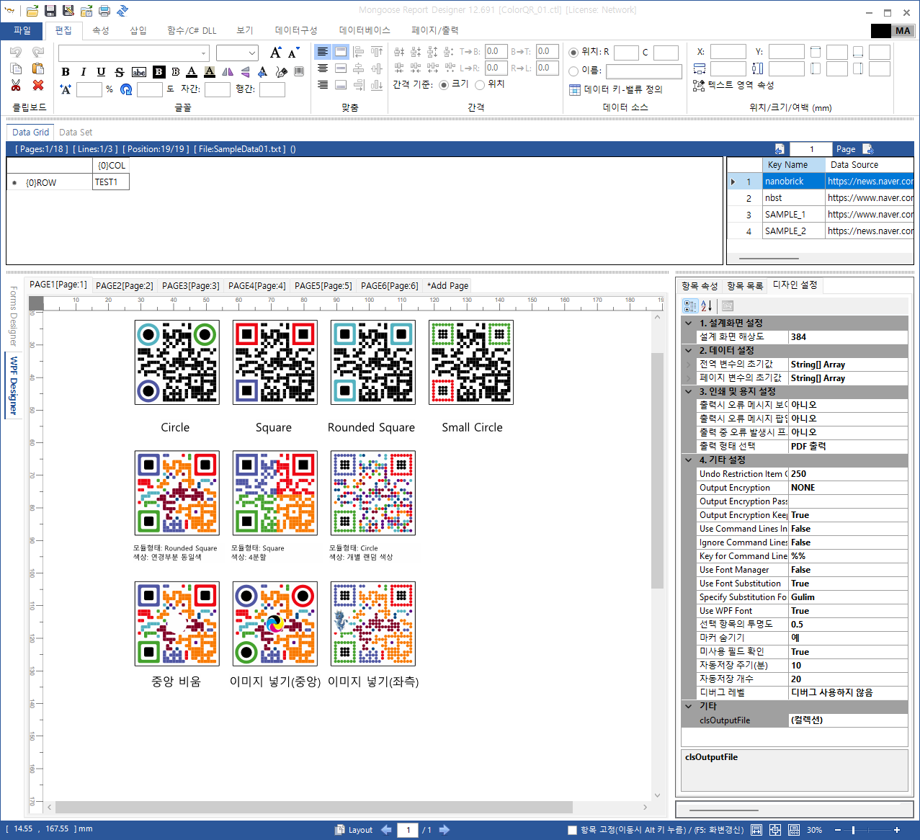Screen dimensions: 920x840
Task: Click the print icon in the quick access bar
Action: click(104, 11)
